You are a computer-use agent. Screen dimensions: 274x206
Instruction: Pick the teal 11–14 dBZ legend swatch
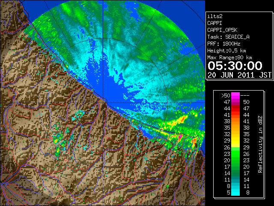click(235, 179)
